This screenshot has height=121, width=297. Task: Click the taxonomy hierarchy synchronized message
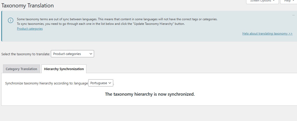(150, 94)
